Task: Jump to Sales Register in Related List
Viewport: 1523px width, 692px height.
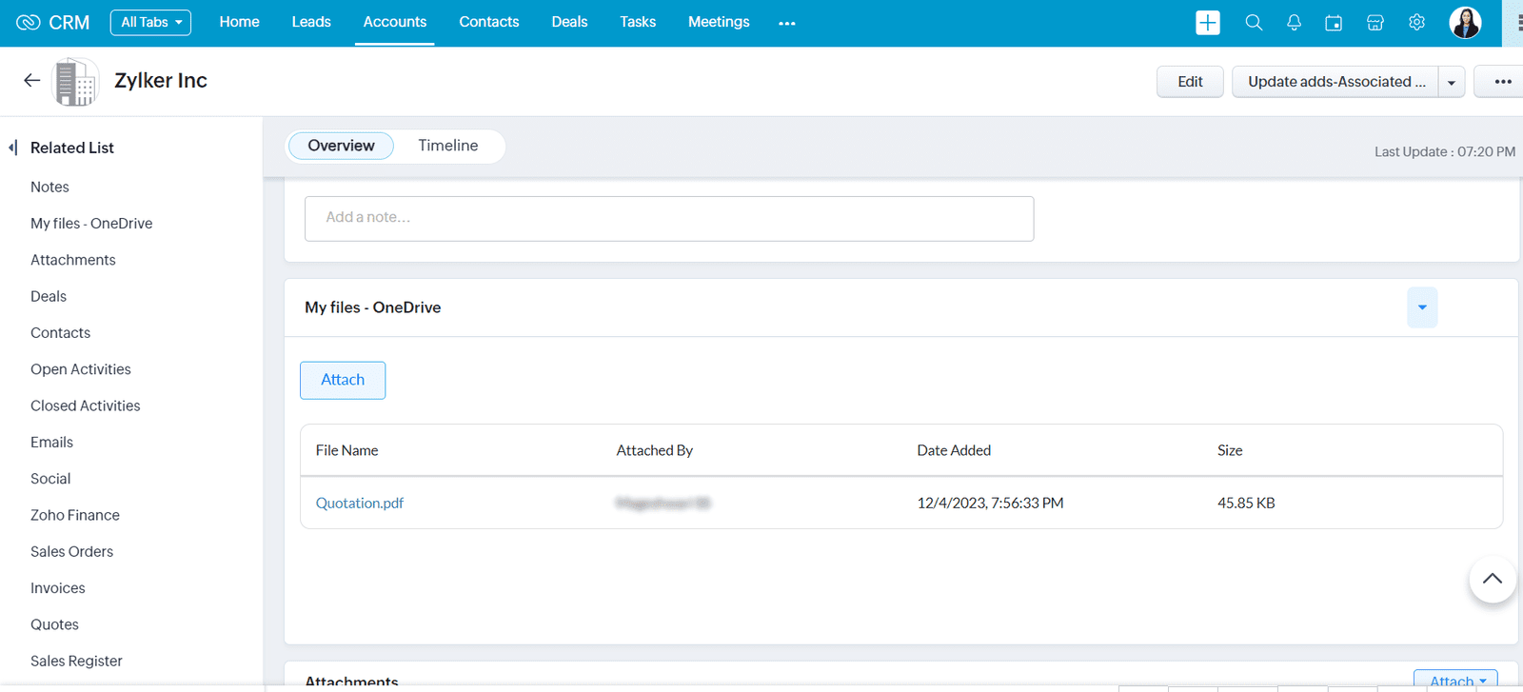Action: point(76,662)
